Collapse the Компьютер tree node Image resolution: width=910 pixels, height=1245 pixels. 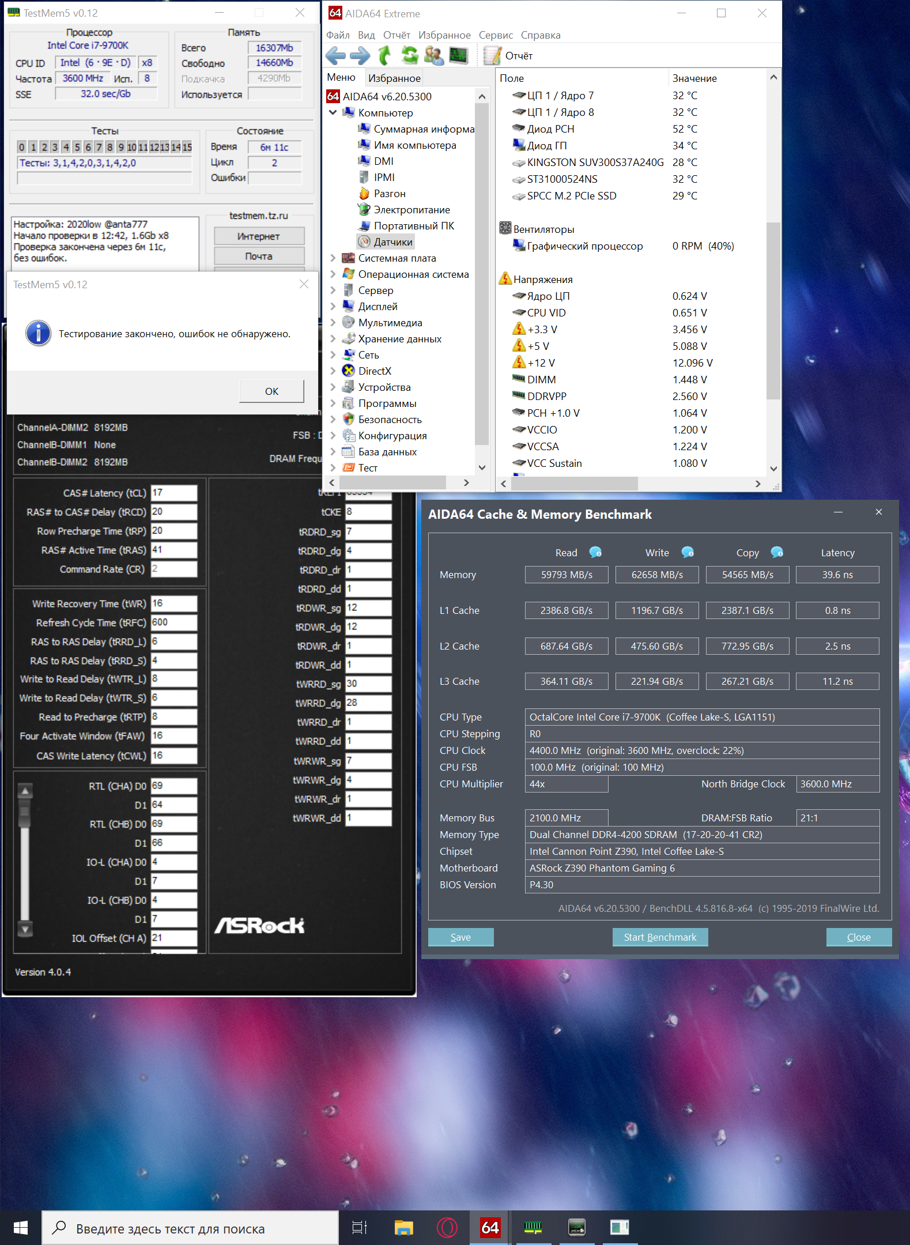point(333,112)
